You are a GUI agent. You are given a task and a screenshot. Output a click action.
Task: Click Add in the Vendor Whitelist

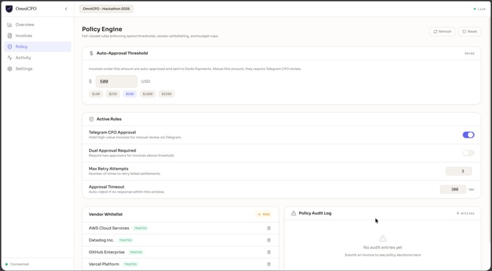pyautogui.click(x=264, y=214)
